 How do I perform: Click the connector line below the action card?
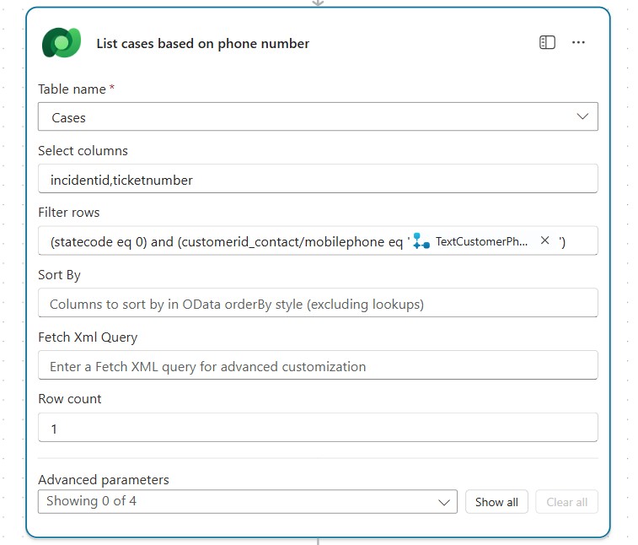click(318, 541)
